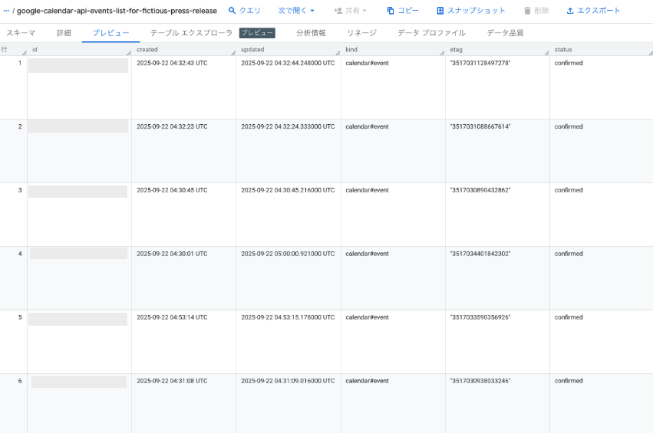Select the テーブル エクスプローラ tab

click(x=191, y=33)
